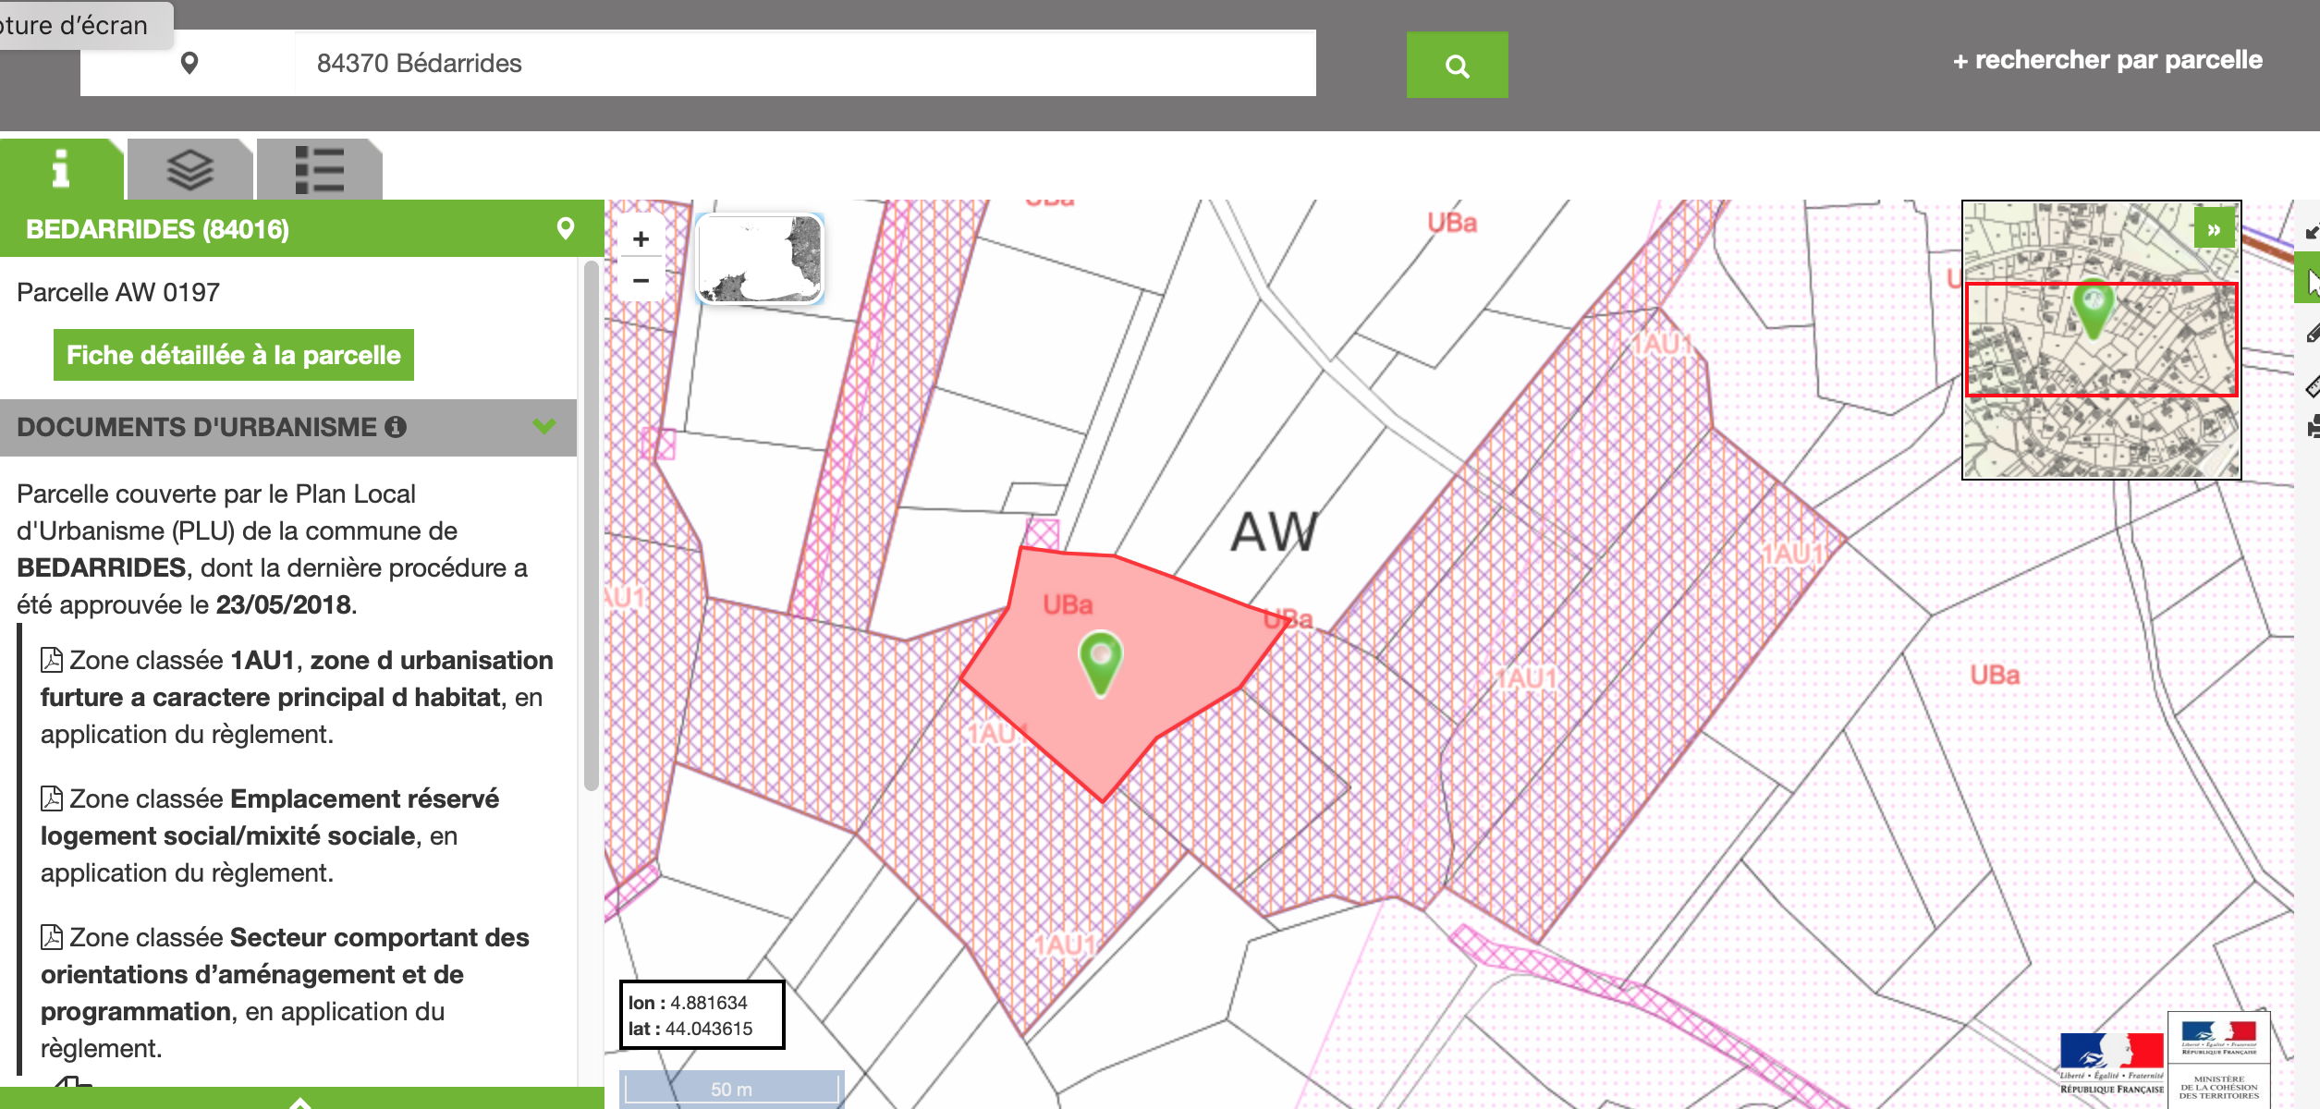Click the address search field with Bédarrides

click(804, 63)
